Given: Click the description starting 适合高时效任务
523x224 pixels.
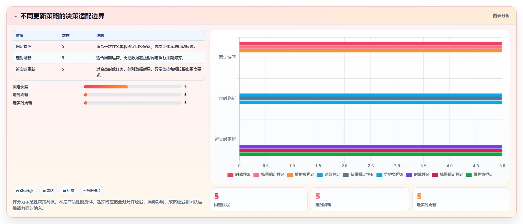Looking at the screenshot, I should (x=149, y=72).
